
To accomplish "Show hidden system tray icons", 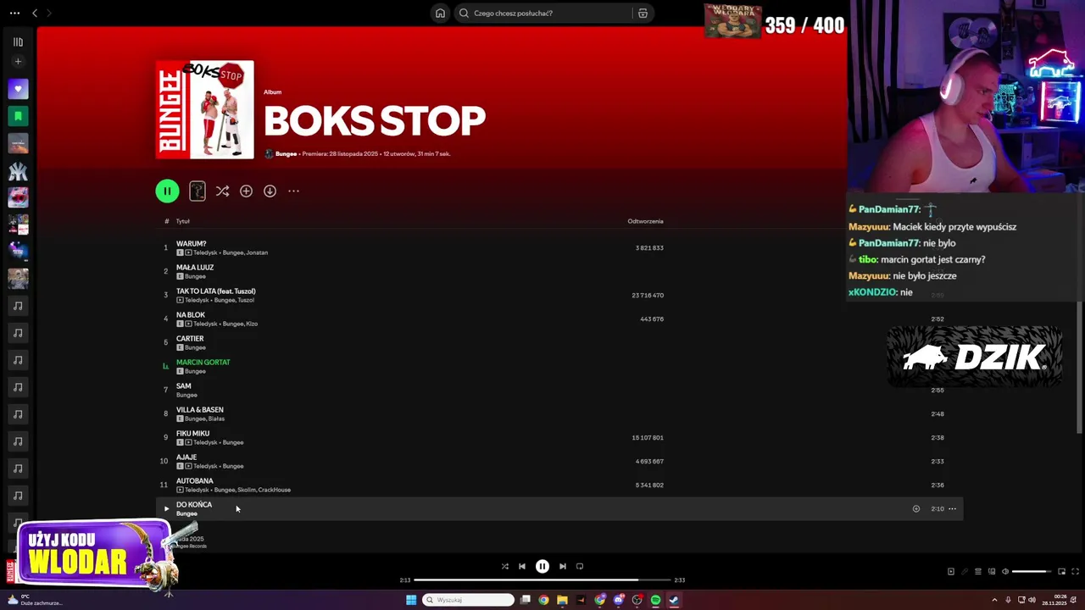I will point(994,600).
